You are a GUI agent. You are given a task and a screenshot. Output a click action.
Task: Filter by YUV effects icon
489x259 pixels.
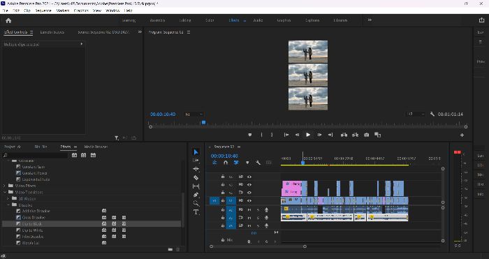[93, 155]
